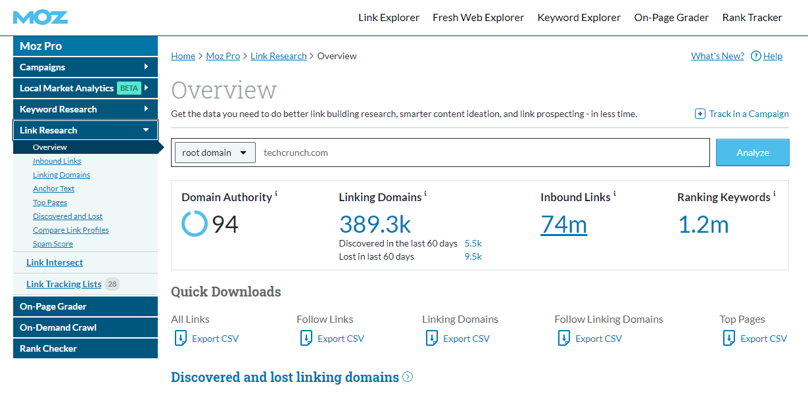The height and width of the screenshot is (403, 808).
Task: Click the Domain Authority info icon
Action: coord(276,194)
